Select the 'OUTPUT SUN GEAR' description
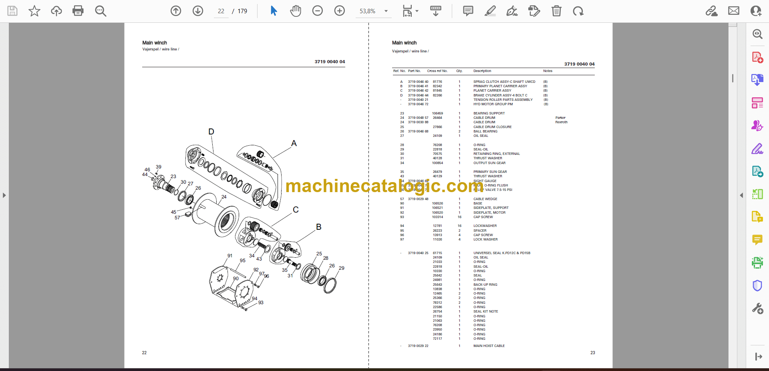Viewport: 769px width, 371px height. (x=489, y=163)
